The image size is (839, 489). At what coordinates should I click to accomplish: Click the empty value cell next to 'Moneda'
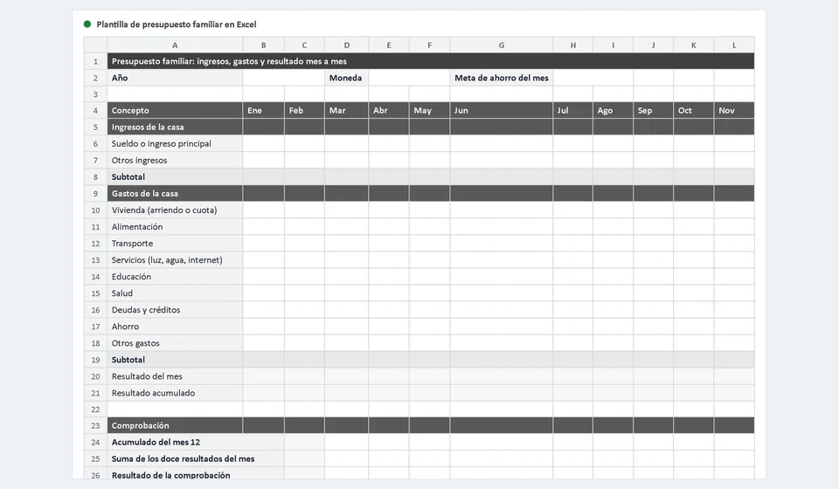click(409, 78)
